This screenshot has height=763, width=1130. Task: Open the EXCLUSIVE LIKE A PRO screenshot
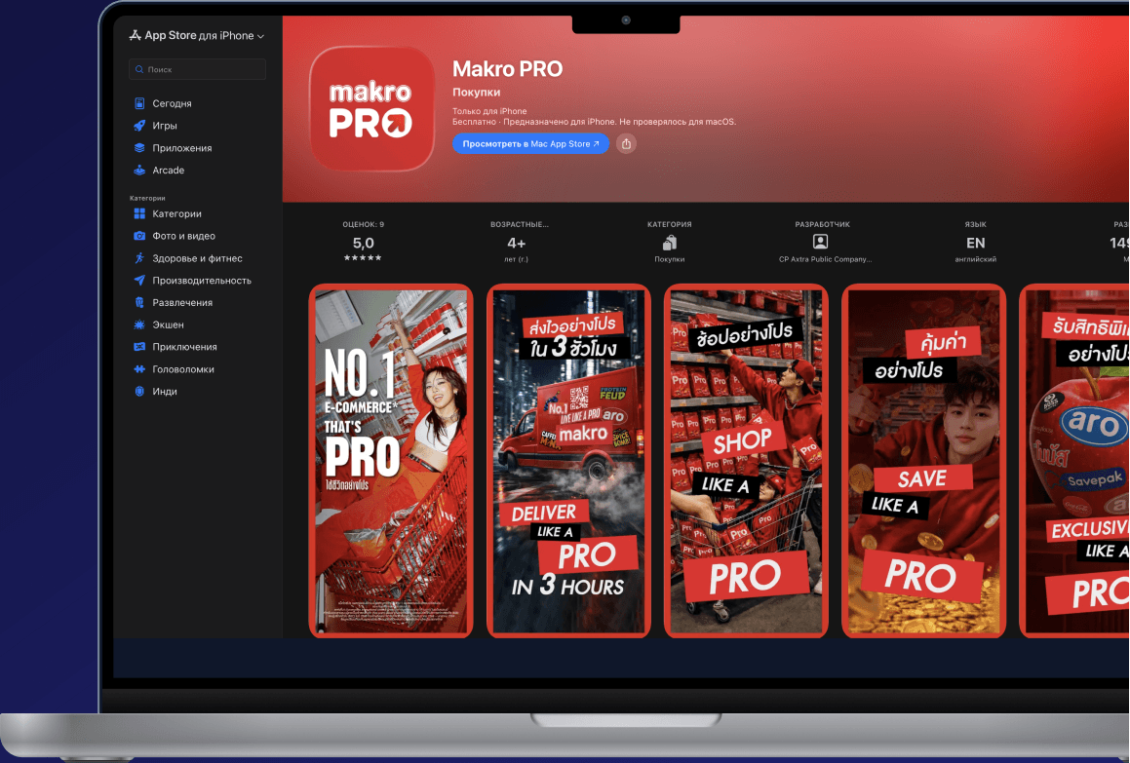pyautogui.click(x=1075, y=461)
